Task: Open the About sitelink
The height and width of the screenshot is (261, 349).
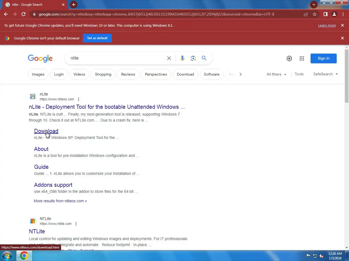Action: coord(41,149)
